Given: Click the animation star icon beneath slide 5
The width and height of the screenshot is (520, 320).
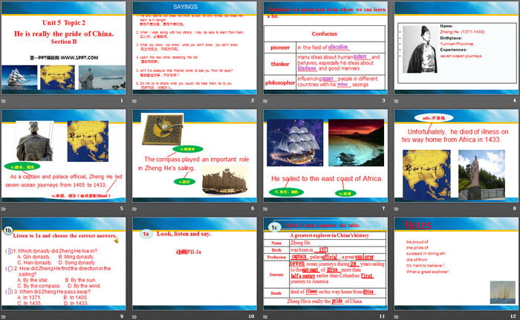Looking at the screenshot, I should (5, 209).
